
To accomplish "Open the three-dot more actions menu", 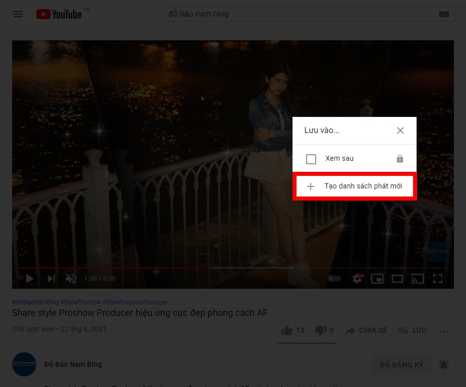I will 443,331.
